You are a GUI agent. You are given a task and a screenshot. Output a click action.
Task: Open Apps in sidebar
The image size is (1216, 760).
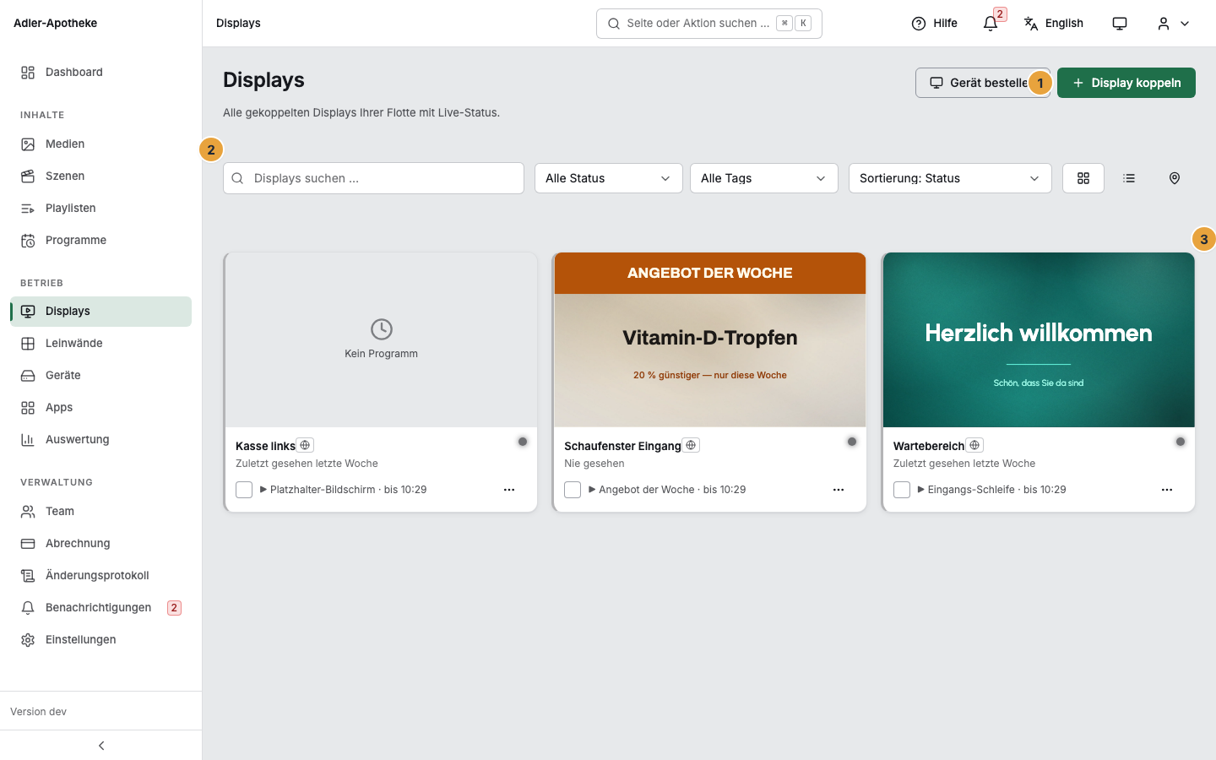(x=101, y=408)
